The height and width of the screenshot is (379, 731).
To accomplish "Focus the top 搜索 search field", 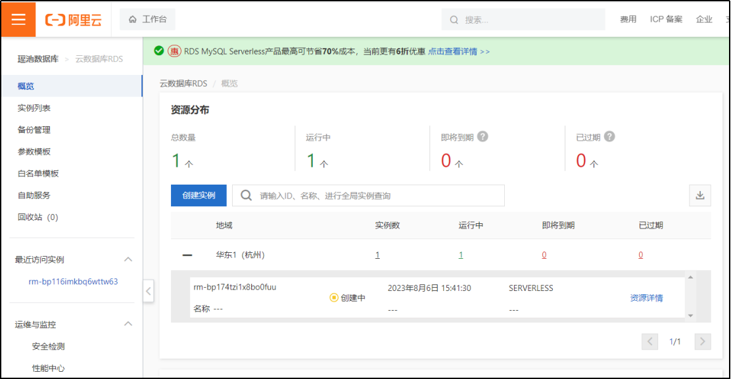I will coord(523,20).
